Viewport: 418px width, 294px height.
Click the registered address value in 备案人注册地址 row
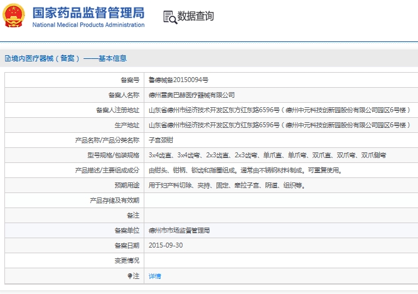[x=279, y=110]
